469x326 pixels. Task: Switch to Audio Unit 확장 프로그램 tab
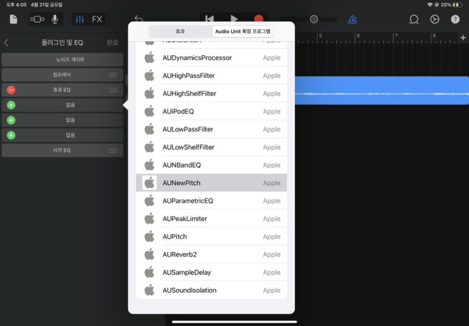click(243, 31)
